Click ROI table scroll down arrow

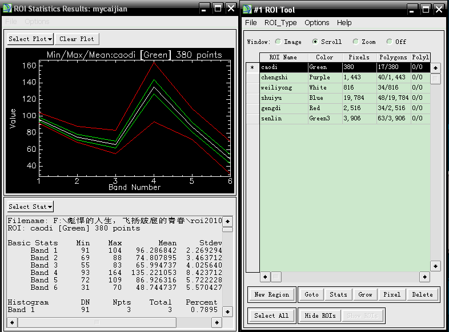click(435, 266)
